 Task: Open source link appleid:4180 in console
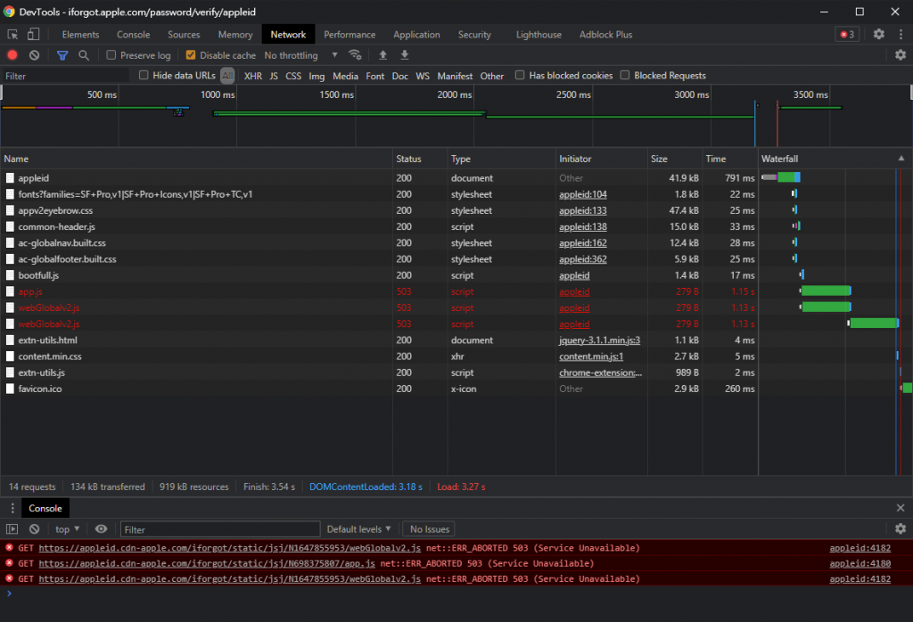click(860, 563)
